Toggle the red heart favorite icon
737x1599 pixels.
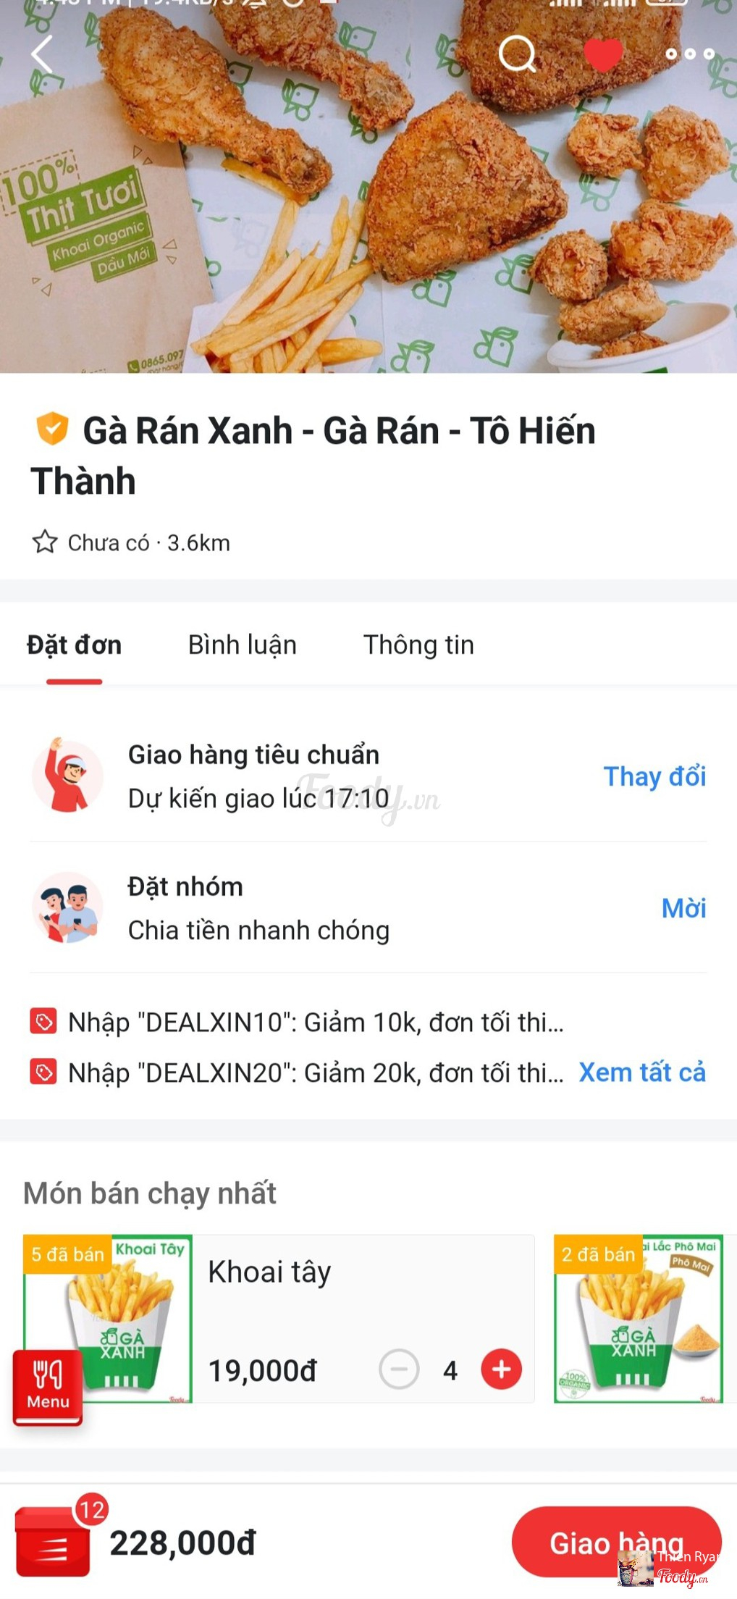point(603,54)
